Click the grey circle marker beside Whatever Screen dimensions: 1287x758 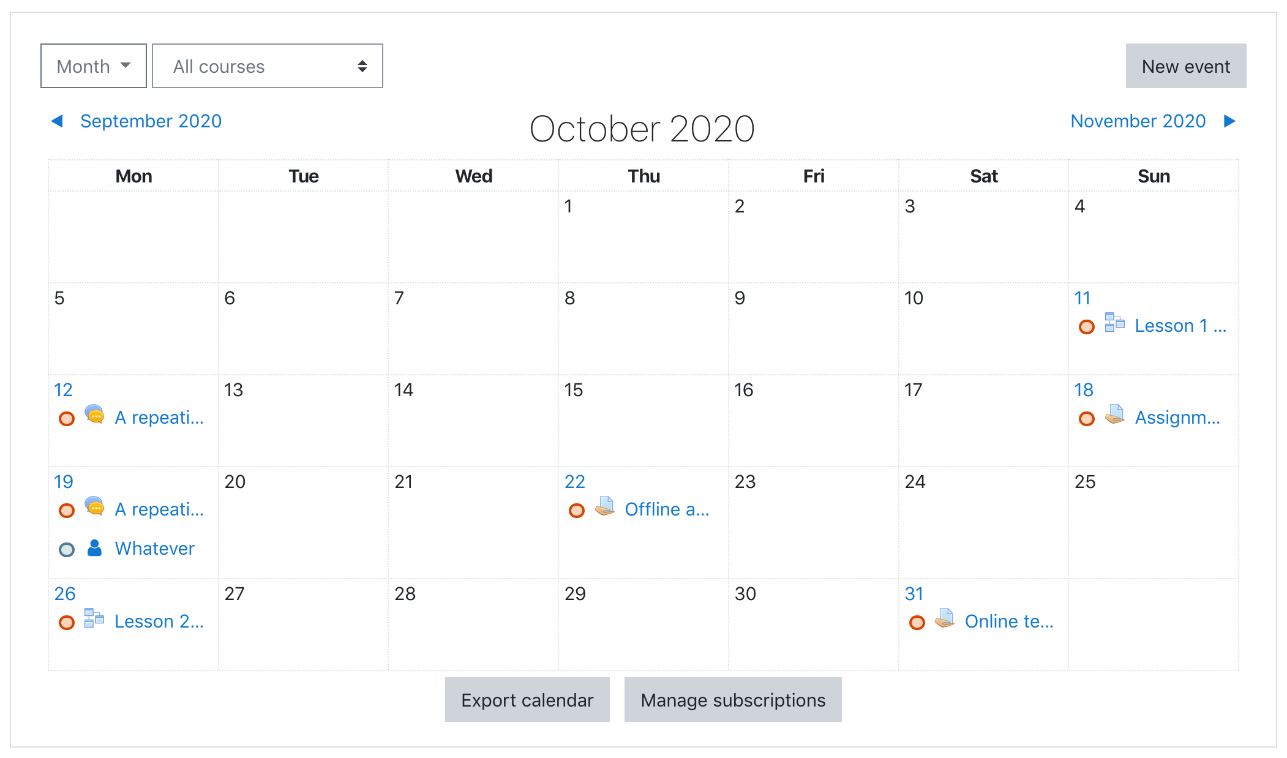pos(67,550)
